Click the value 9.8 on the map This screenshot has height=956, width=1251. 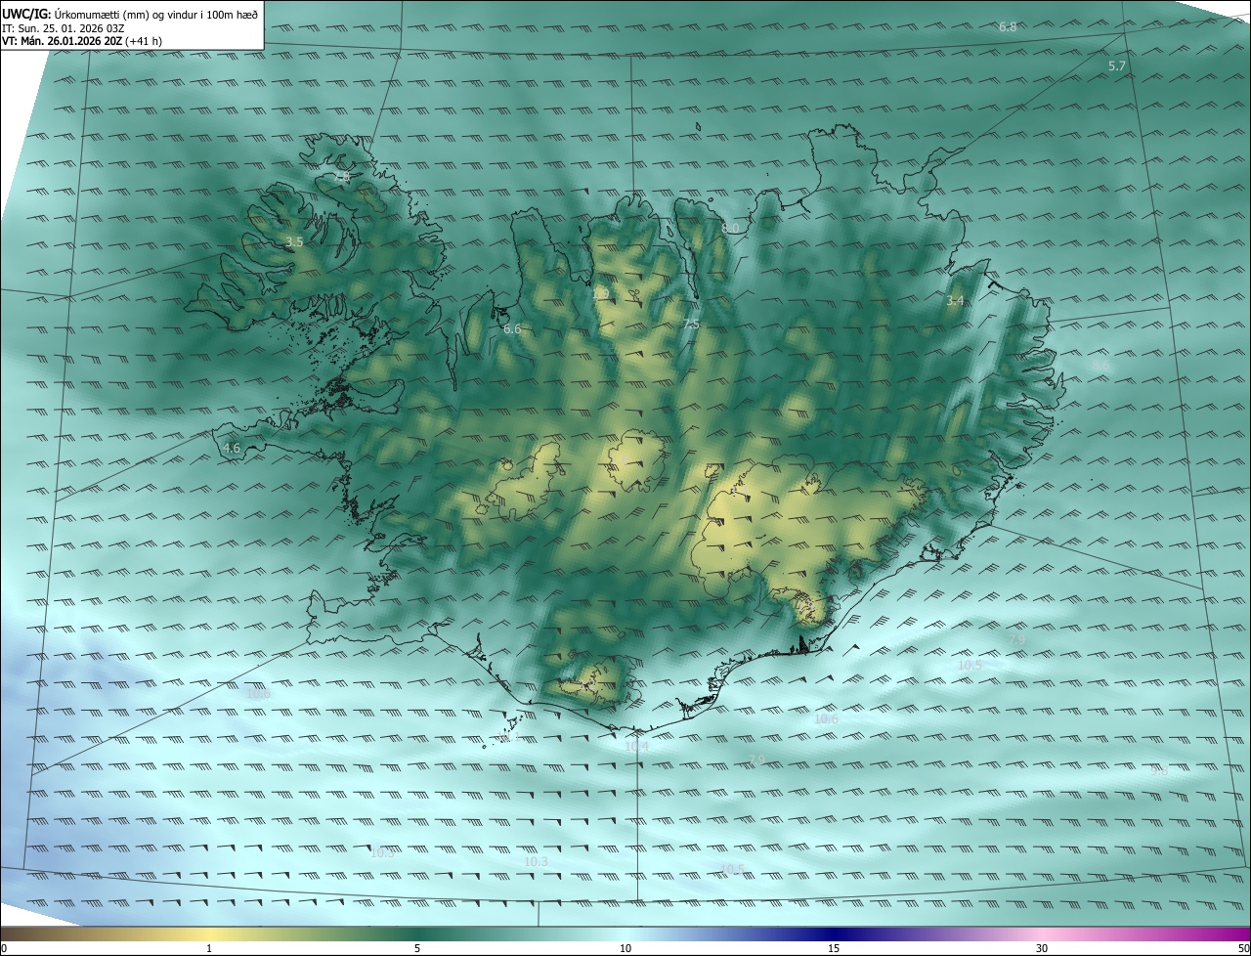(x=1159, y=770)
